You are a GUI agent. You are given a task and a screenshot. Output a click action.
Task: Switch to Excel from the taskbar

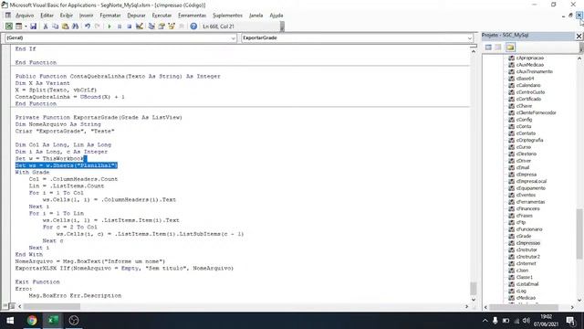tap(53, 321)
